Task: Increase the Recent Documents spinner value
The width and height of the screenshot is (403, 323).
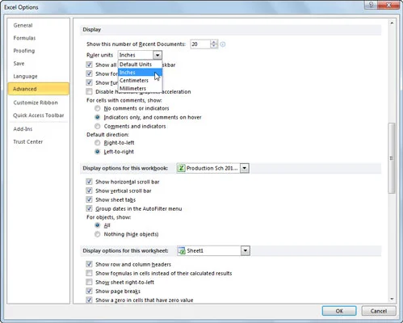Action: [x=214, y=42]
